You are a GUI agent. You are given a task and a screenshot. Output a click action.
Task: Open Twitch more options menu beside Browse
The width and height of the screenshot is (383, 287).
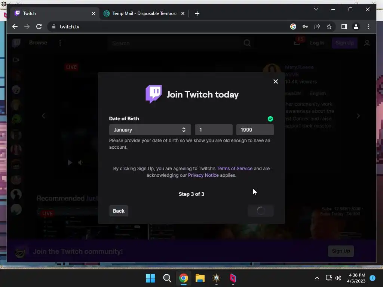60,43
